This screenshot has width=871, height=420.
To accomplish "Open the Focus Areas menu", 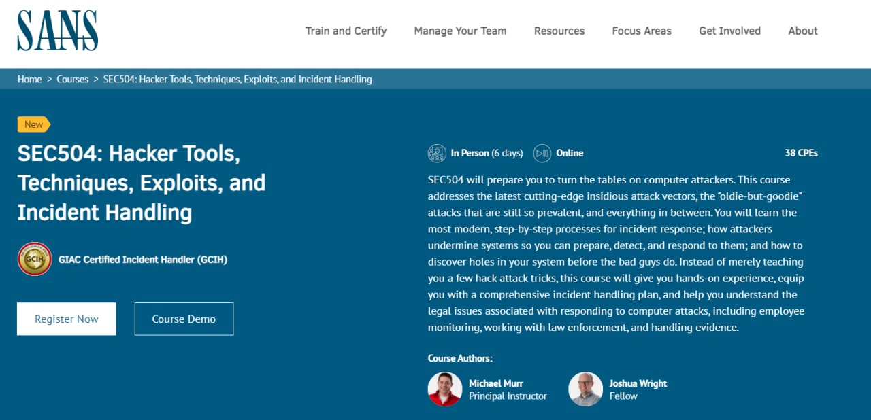I will pyautogui.click(x=642, y=31).
